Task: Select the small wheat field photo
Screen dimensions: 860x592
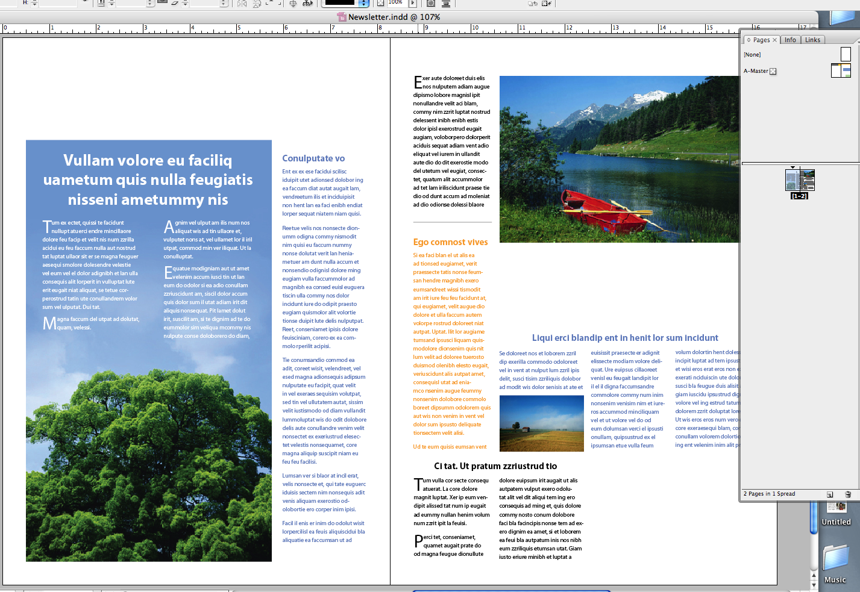Action: [x=541, y=423]
